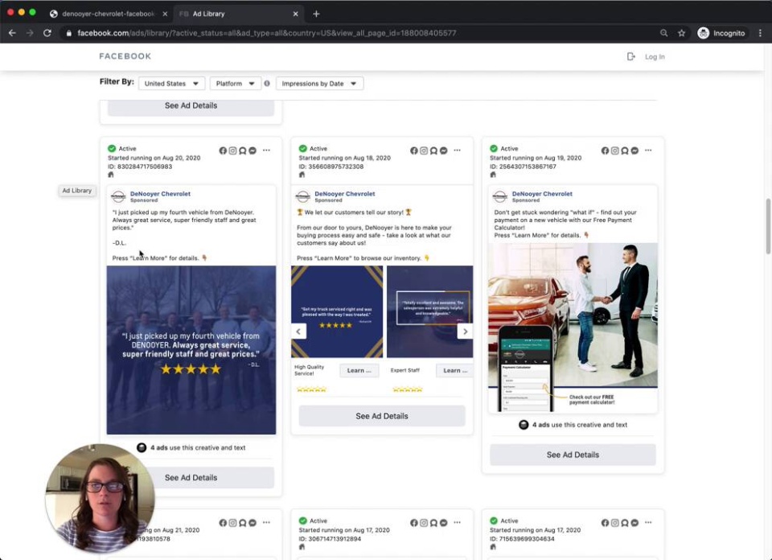Click the info icon beside Platform filter

click(267, 83)
